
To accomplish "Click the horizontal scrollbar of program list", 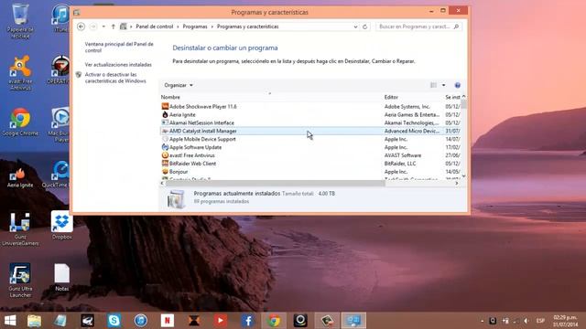I will tap(275, 183).
